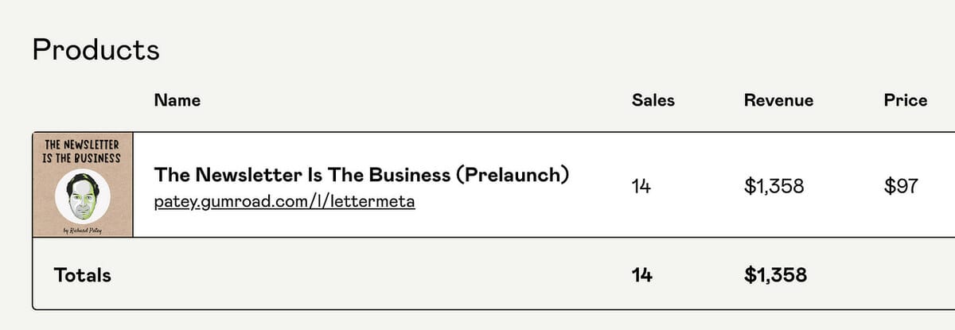Click the product row's $1,358 revenue value

coord(774,187)
